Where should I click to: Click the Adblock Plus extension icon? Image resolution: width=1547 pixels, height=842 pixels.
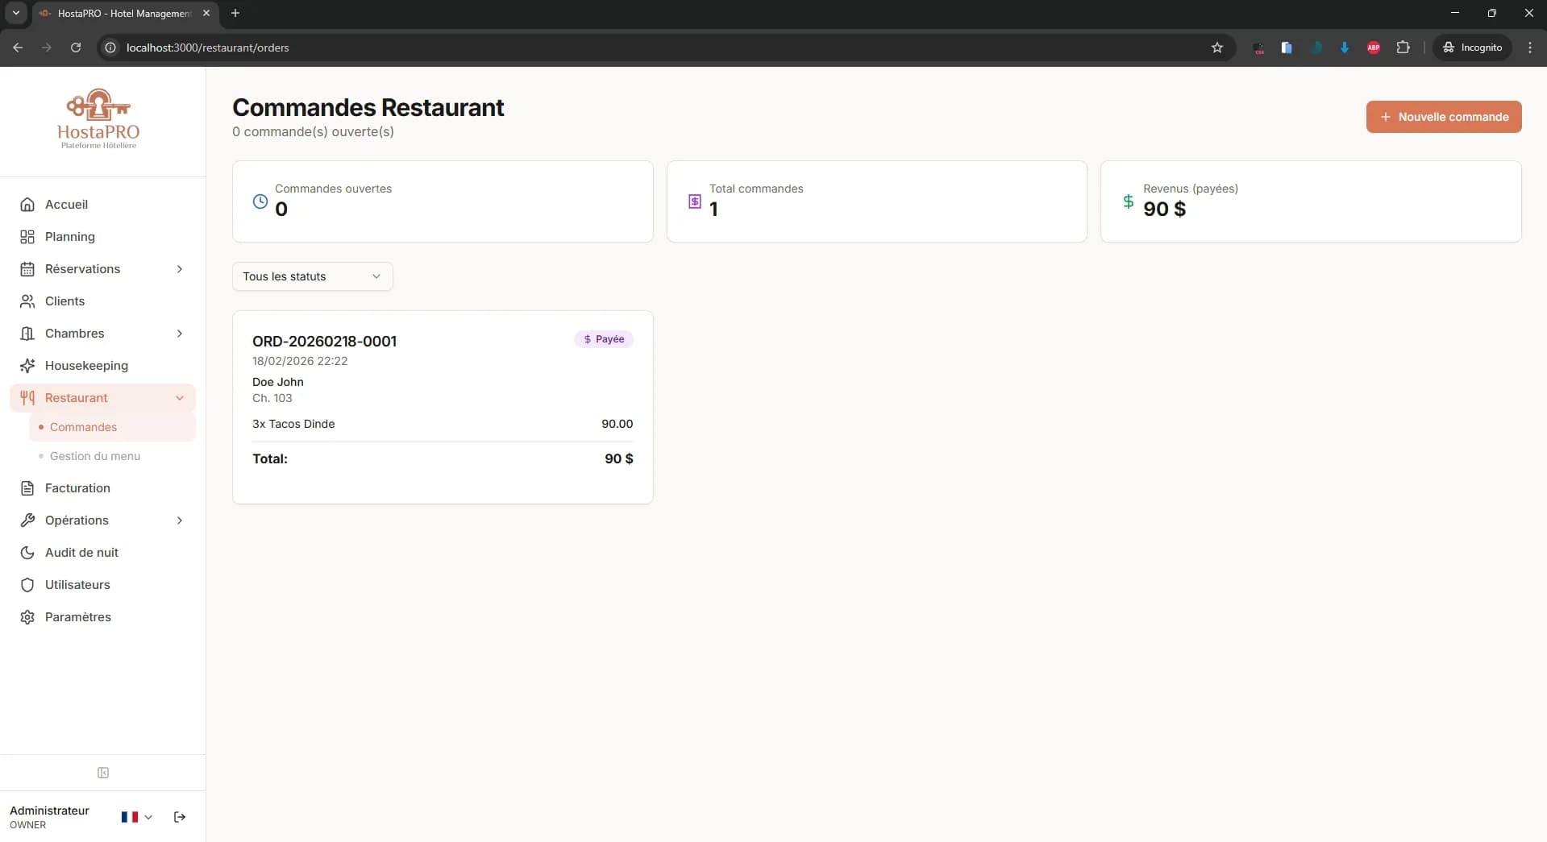point(1374,48)
